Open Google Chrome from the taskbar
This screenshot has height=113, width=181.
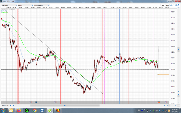(34, 111)
